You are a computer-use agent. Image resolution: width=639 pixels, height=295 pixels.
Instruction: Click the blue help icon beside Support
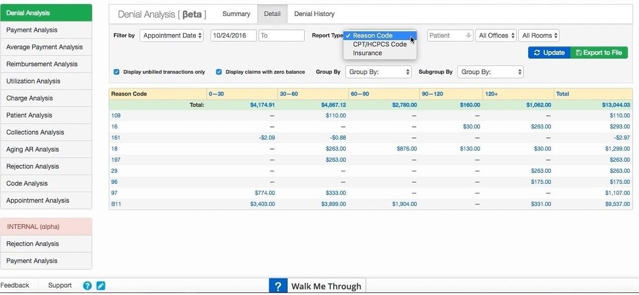(x=87, y=285)
